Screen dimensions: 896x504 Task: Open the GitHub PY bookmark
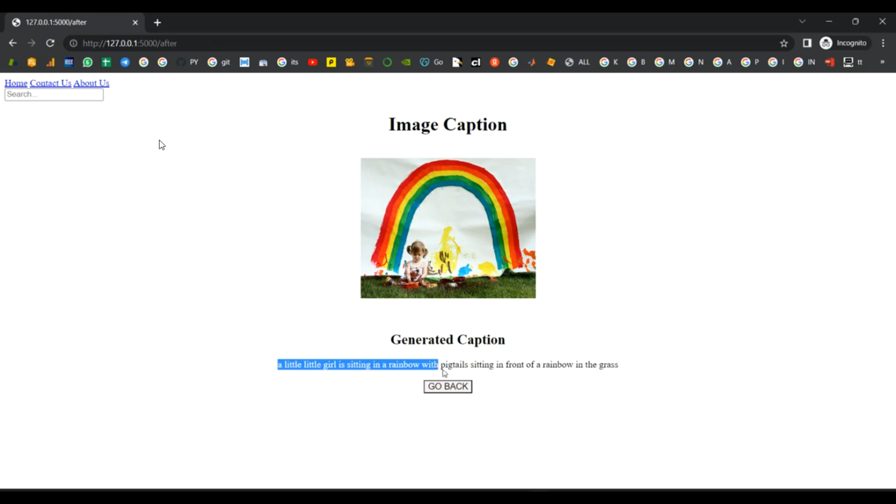188,62
